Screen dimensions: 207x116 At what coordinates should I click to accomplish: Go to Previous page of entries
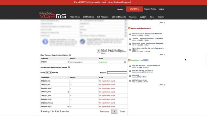[104, 111]
